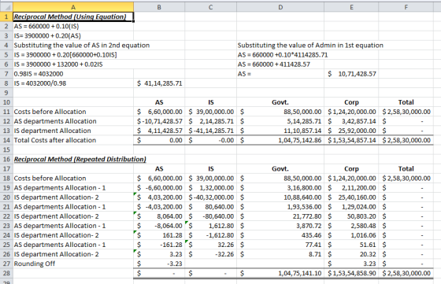Click cell 'IS= 3900000 + 0.20(AS)'
Image resolution: width=441 pixels, height=284 pixels.
click(x=47, y=35)
